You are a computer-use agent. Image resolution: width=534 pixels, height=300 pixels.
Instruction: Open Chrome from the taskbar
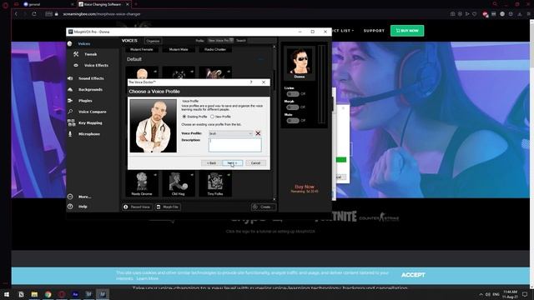point(48,294)
